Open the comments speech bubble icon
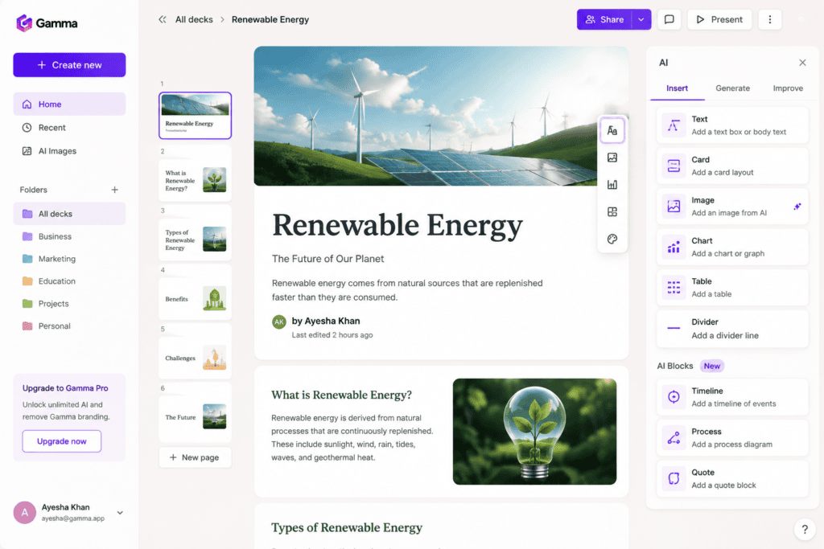 669,19
